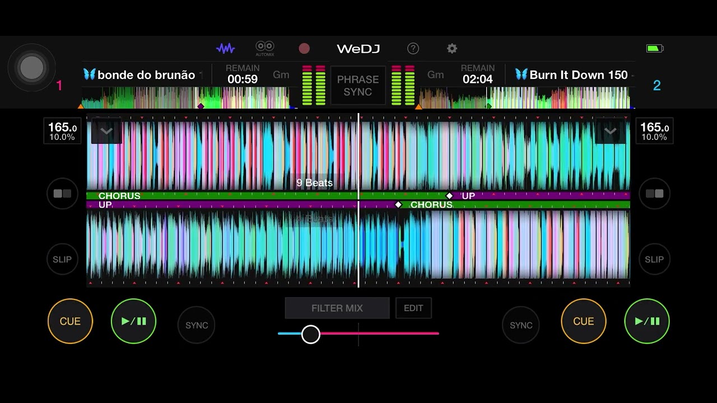Open deck 2 tempo 165.0 box
717x403 pixels.
tap(654, 132)
